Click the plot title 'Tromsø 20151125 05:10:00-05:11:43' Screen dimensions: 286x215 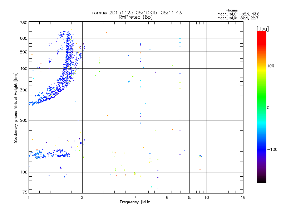[x=135, y=13]
